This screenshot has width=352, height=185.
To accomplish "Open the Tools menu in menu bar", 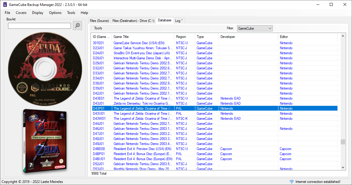I will (x=71, y=13).
